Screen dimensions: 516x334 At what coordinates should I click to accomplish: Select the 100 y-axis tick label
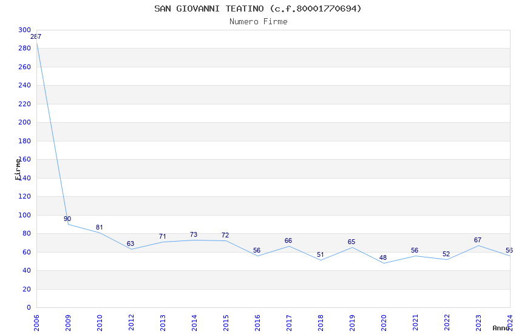pyautogui.click(x=25, y=215)
